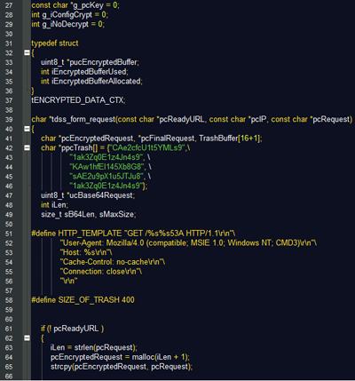Click the string "KAw1hfEI145Xb8G8"

[106, 167]
